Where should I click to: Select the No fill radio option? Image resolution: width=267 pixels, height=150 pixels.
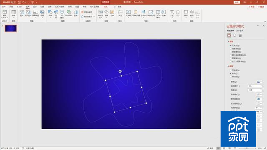click(x=235, y=45)
